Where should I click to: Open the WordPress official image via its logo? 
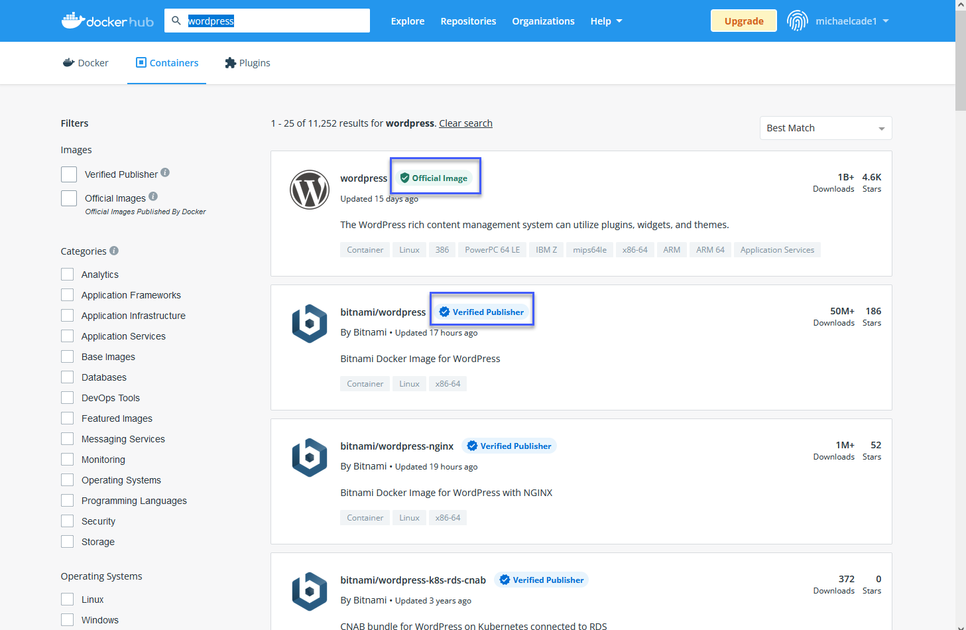point(310,190)
